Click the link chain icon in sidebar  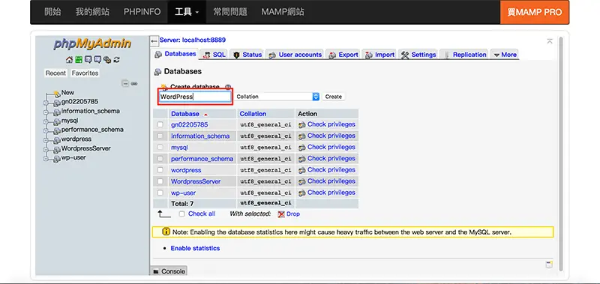(134, 83)
